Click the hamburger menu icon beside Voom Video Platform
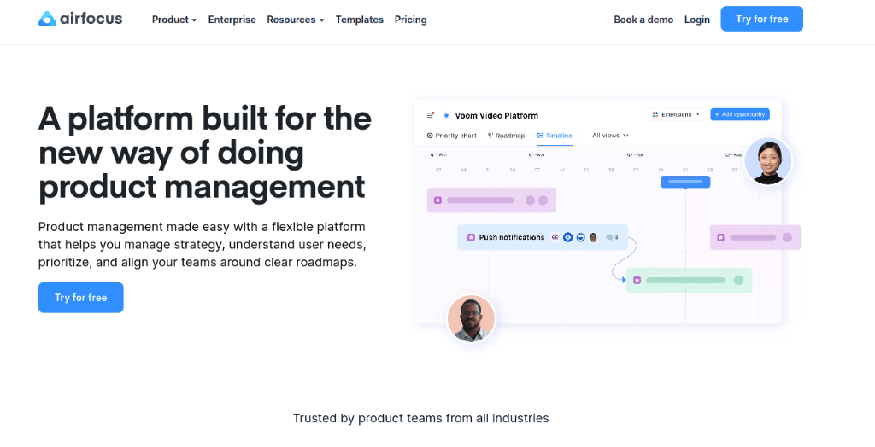Screen dimensions: 875x447 coord(431,115)
